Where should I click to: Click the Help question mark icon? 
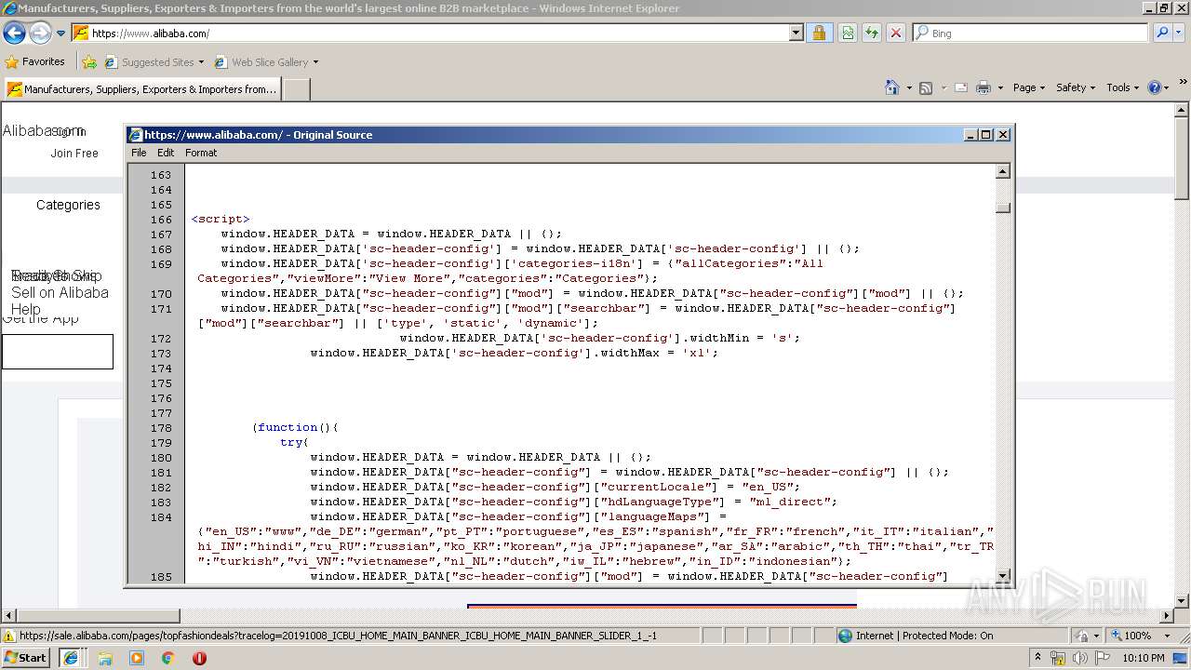click(1154, 87)
